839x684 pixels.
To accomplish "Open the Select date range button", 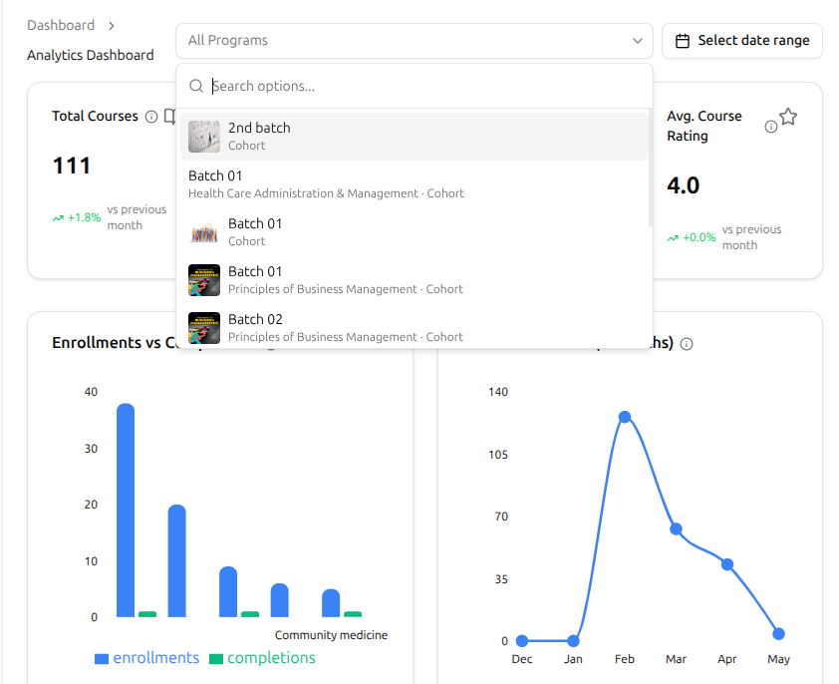I will point(742,41).
